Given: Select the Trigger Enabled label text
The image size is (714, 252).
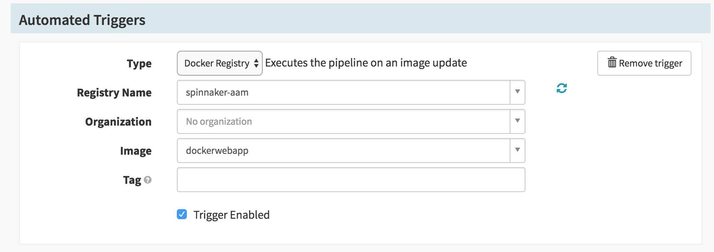Looking at the screenshot, I should [232, 215].
